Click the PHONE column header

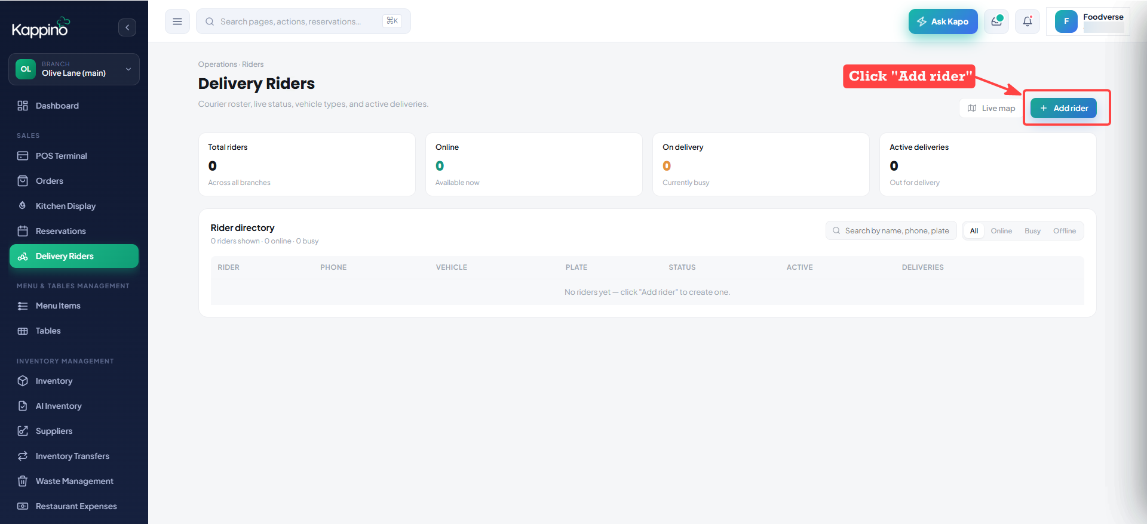pyautogui.click(x=333, y=267)
